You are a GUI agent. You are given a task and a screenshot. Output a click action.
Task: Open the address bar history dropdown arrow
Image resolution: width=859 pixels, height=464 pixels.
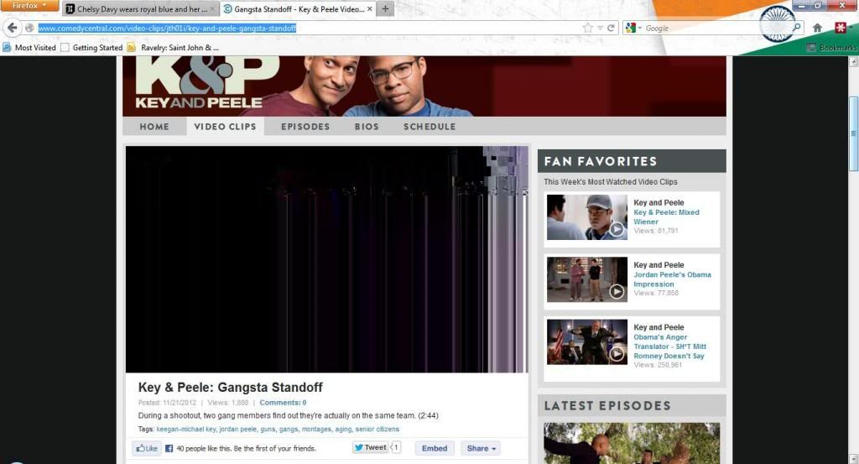[x=600, y=28]
